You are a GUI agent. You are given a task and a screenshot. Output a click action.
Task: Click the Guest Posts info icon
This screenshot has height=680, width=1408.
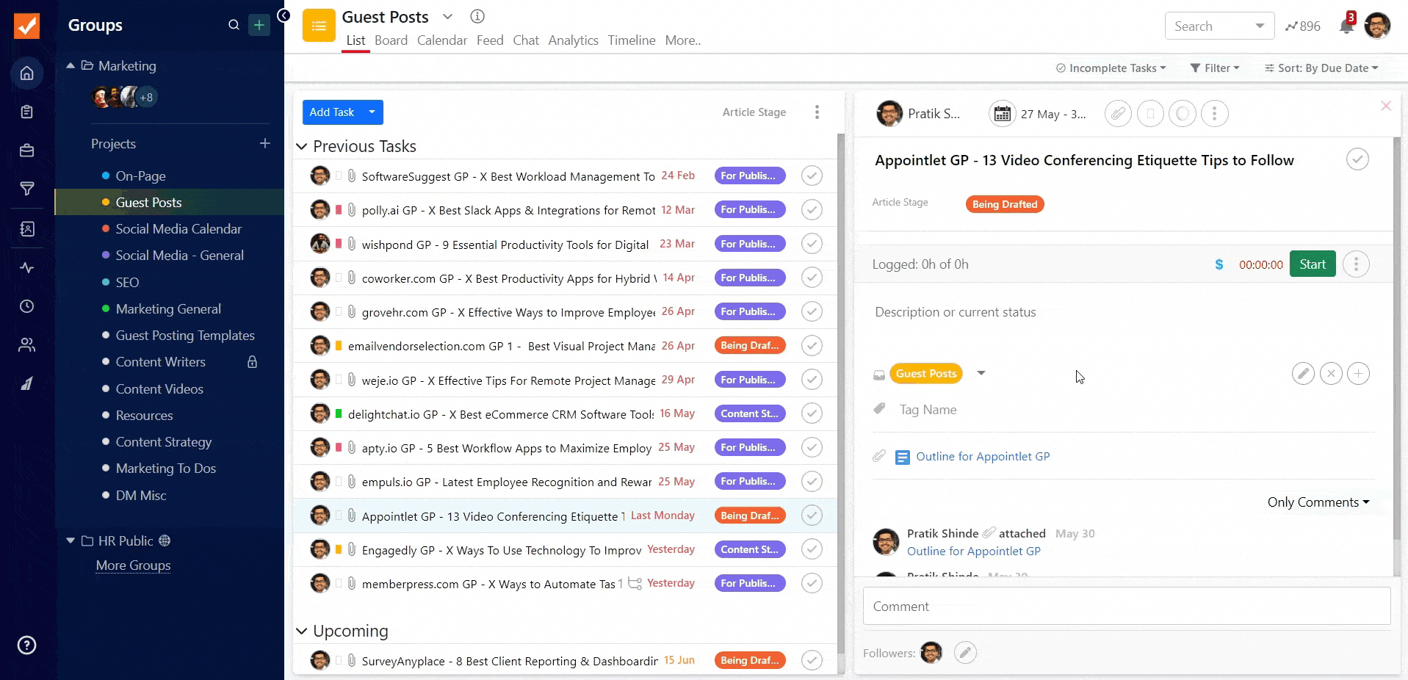click(x=477, y=16)
